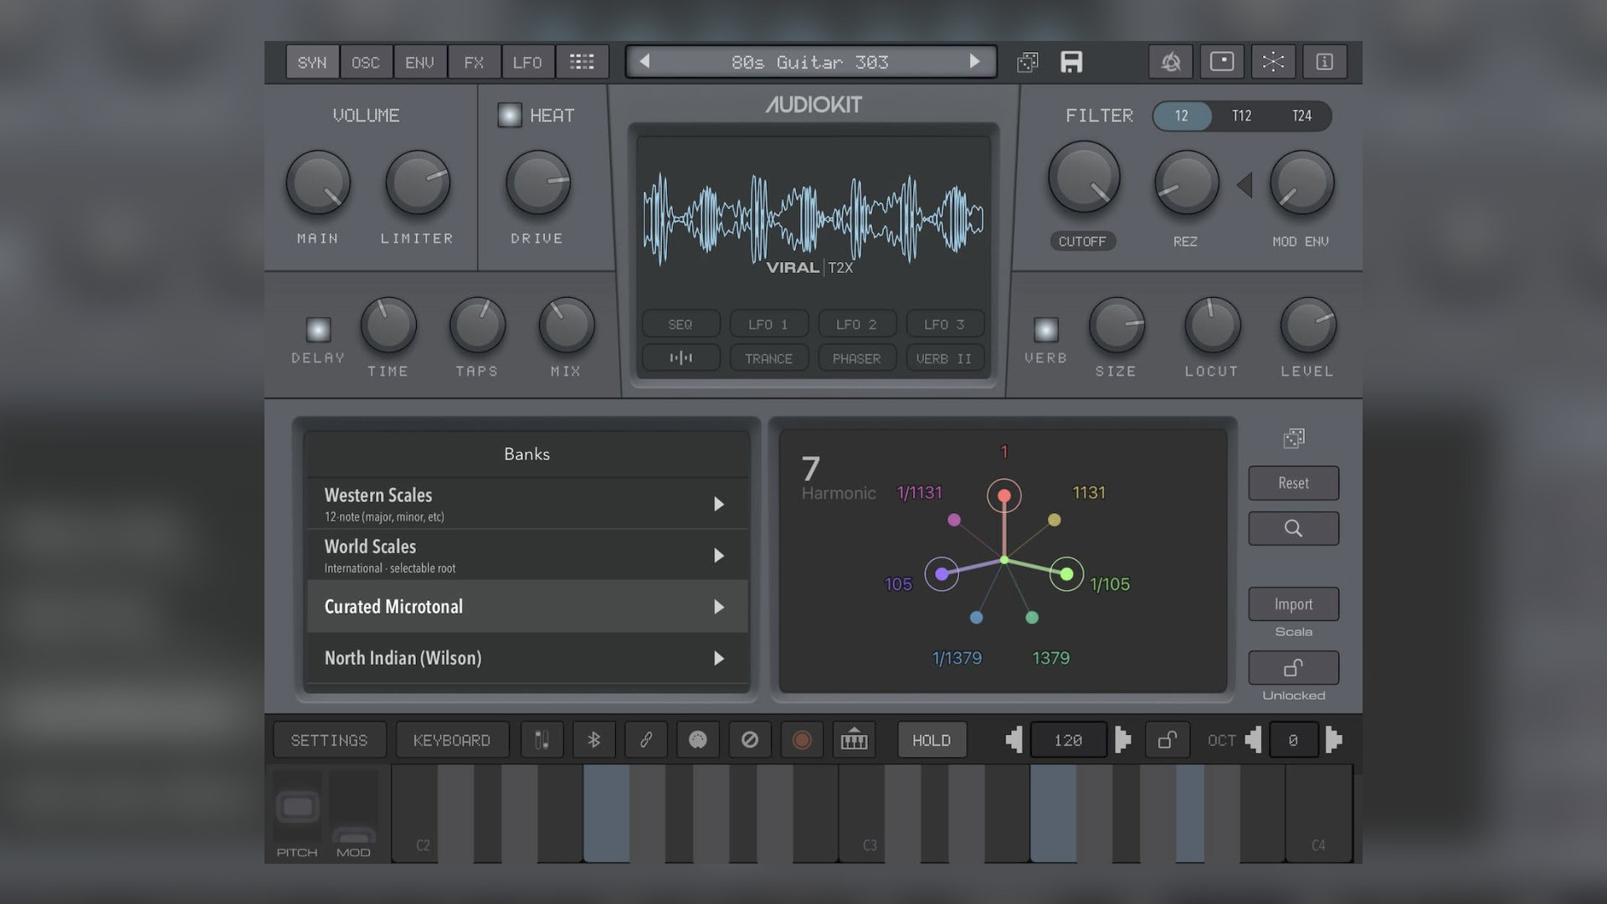This screenshot has width=1607, height=904.
Task: Open the SETTINGS panel
Action: coord(329,740)
